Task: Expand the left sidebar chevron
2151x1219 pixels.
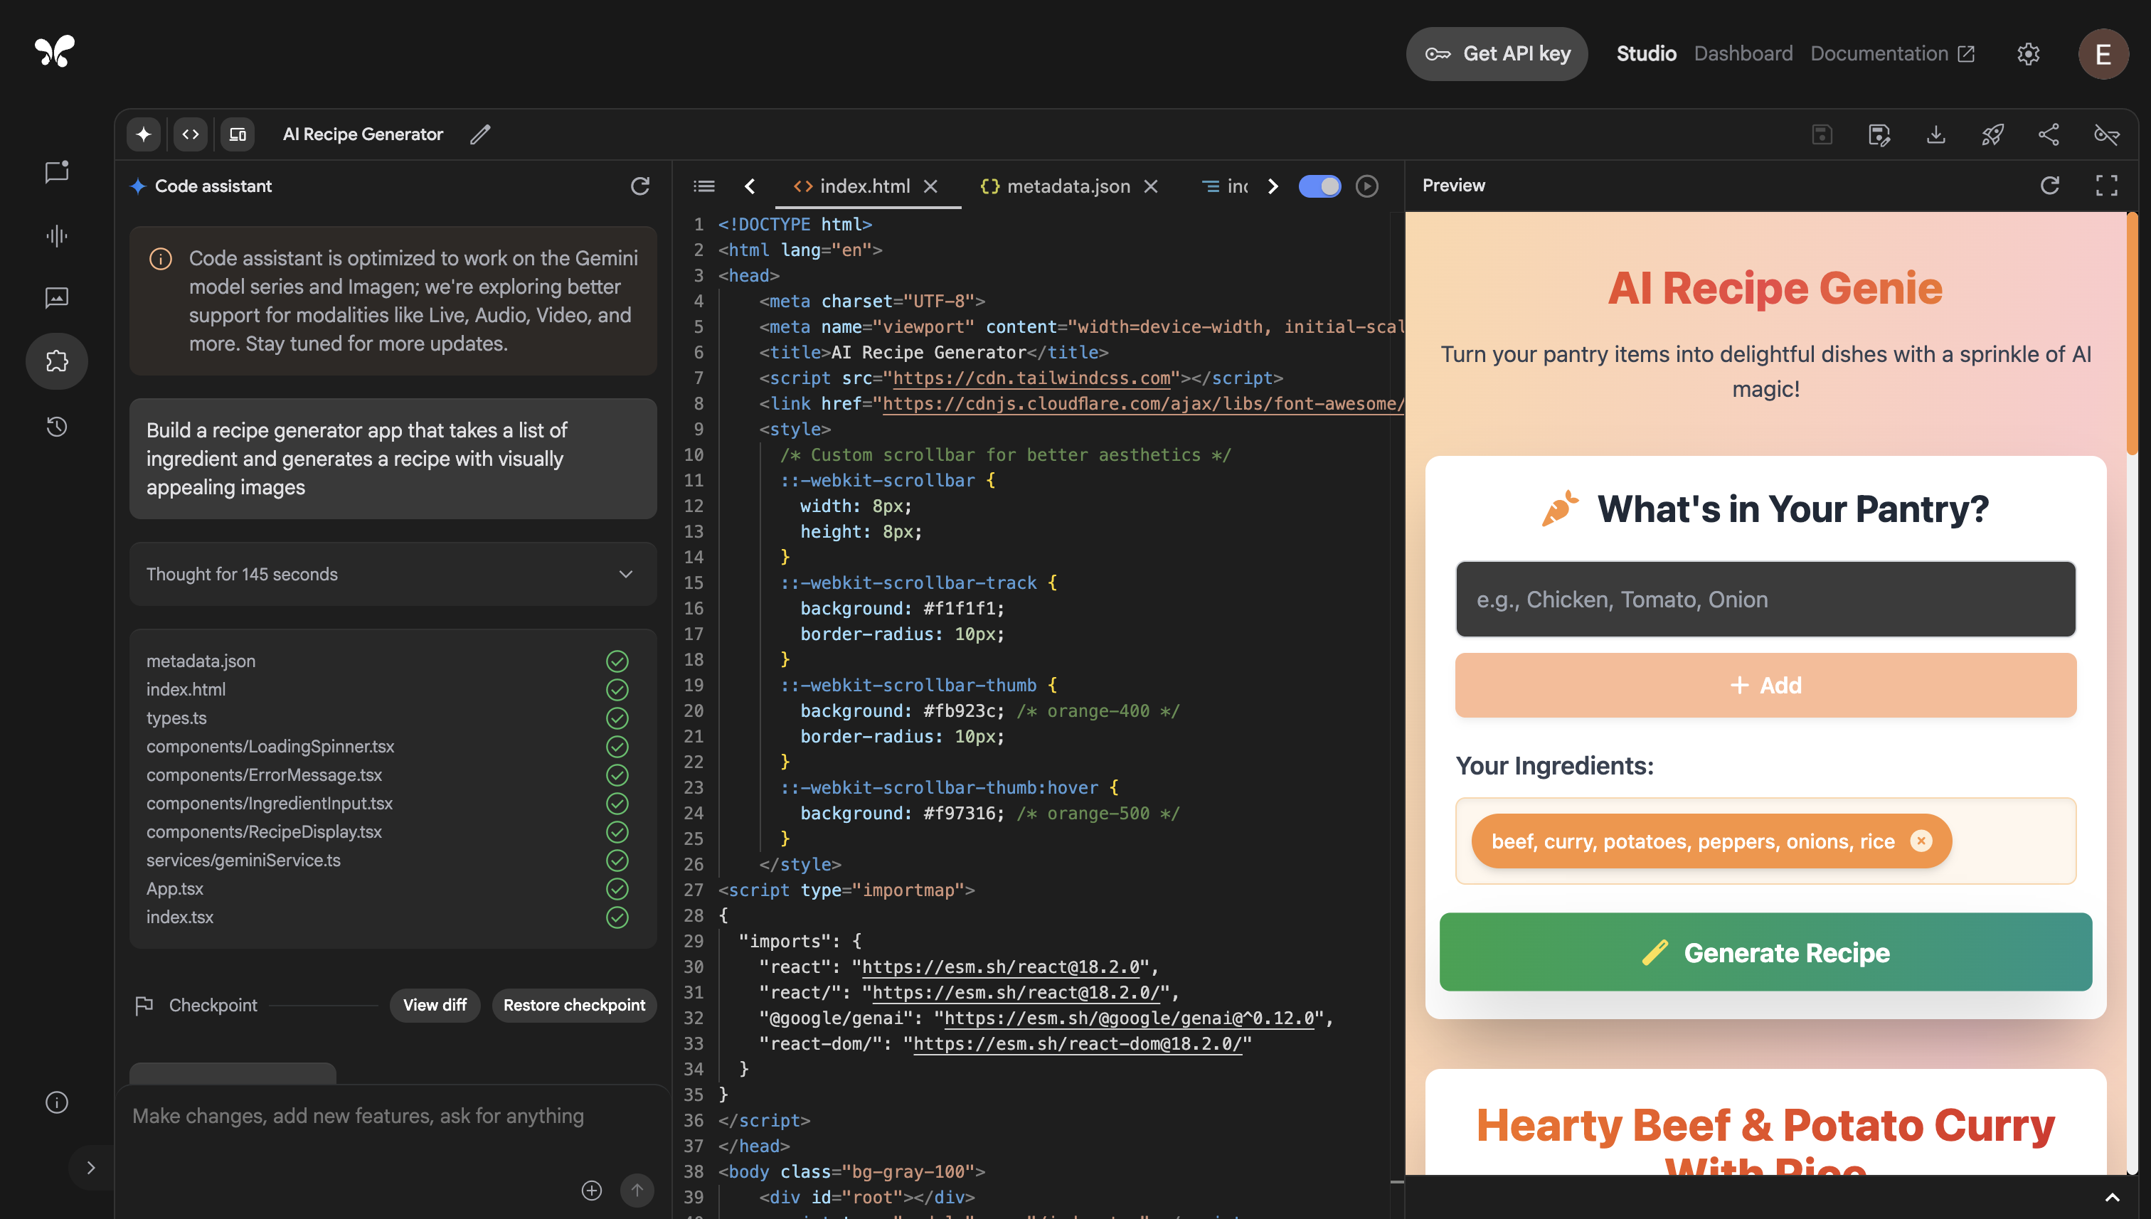Action: pyautogui.click(x=90, y=1167)
